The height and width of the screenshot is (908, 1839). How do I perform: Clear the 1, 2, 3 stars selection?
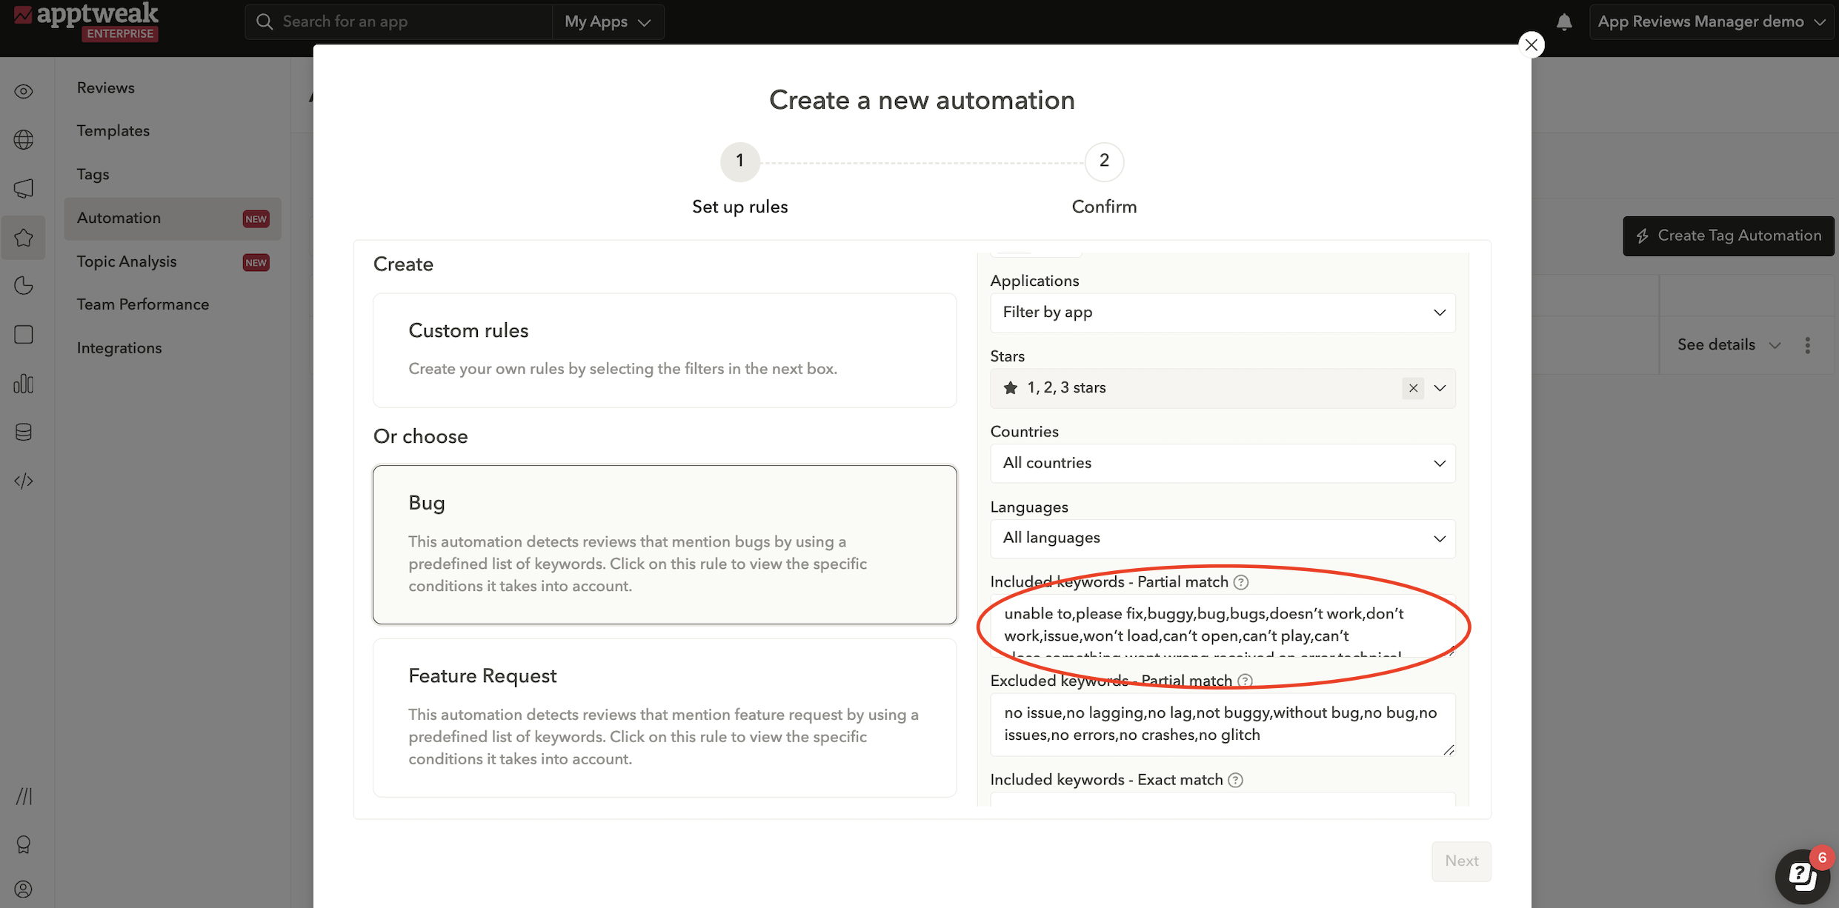1413,388
